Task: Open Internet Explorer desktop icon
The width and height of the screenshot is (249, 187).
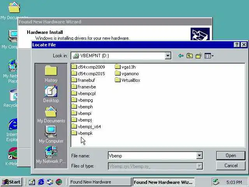Action: click(12, 130)
